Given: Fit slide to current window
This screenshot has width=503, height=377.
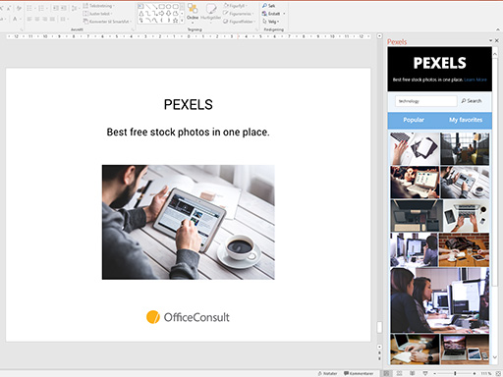Looking at the screenshot, I should pos(498,373).
